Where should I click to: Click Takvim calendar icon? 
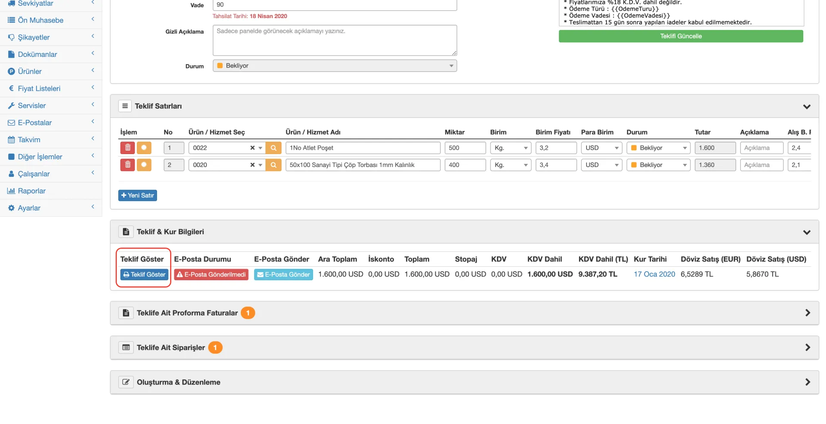coord(12,139)
